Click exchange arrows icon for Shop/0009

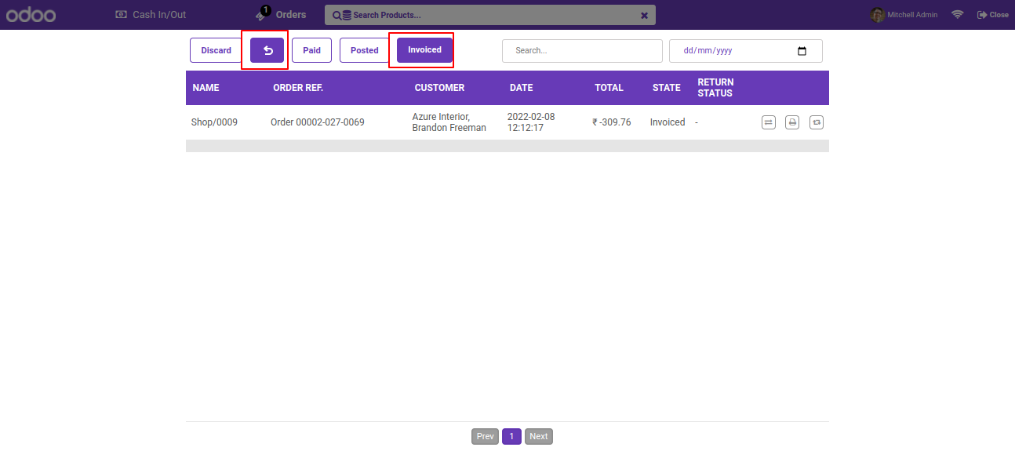pos(769,122)
